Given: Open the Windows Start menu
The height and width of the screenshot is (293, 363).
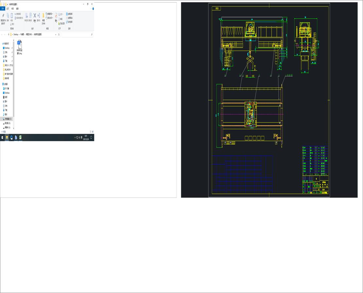Looking at the screenshot, I should [x=2, y=138].
